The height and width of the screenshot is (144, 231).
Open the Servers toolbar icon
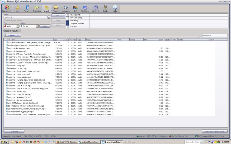(x=27, y=9)
